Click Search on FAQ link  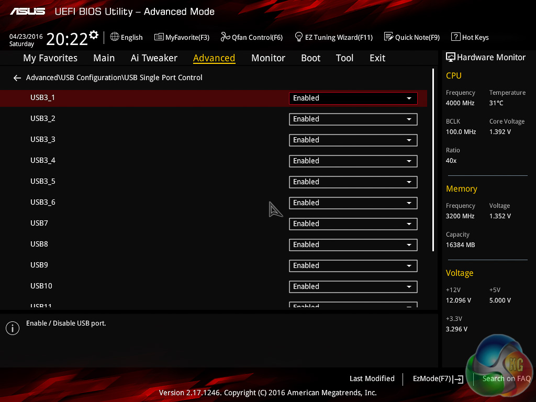tap(506, 378)
